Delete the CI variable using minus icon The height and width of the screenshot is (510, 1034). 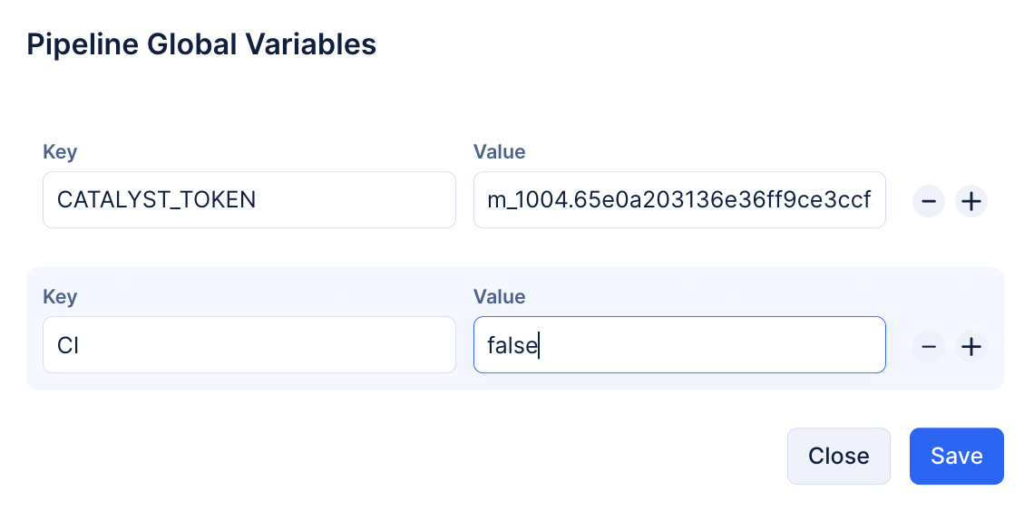coord(928,346)
